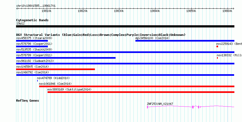Click the tiny blue nsv474789 gain marker
The image size is (242, 122).
click(38, 81)
